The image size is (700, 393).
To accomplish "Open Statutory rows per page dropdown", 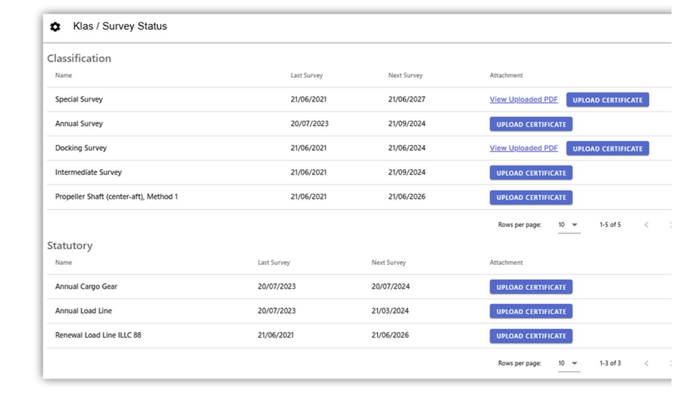I will click(x=569, y=364).
